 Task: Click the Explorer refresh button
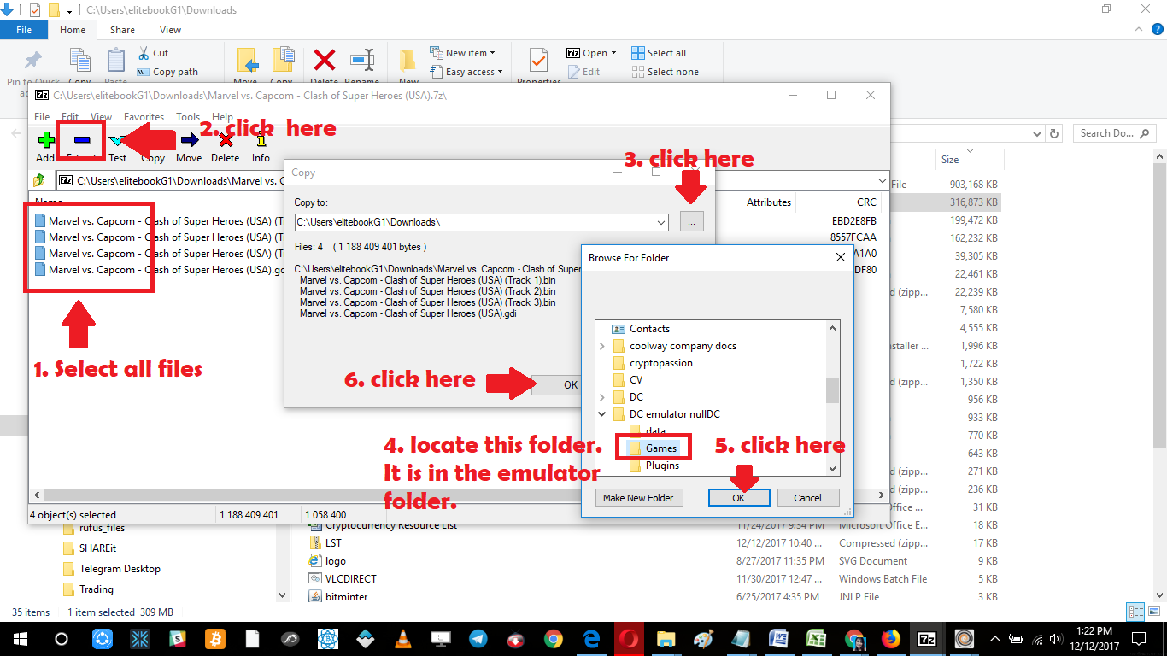coord(1054,133)
